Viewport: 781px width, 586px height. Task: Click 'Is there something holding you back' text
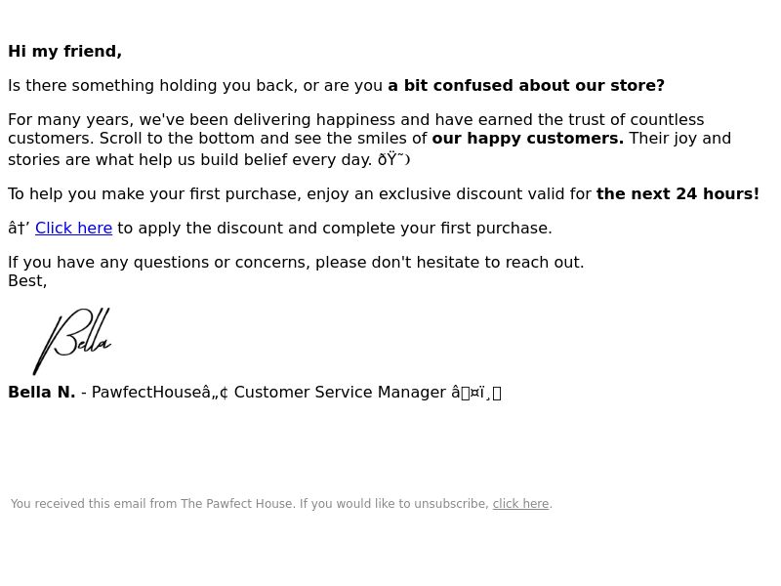click(152, 86)
